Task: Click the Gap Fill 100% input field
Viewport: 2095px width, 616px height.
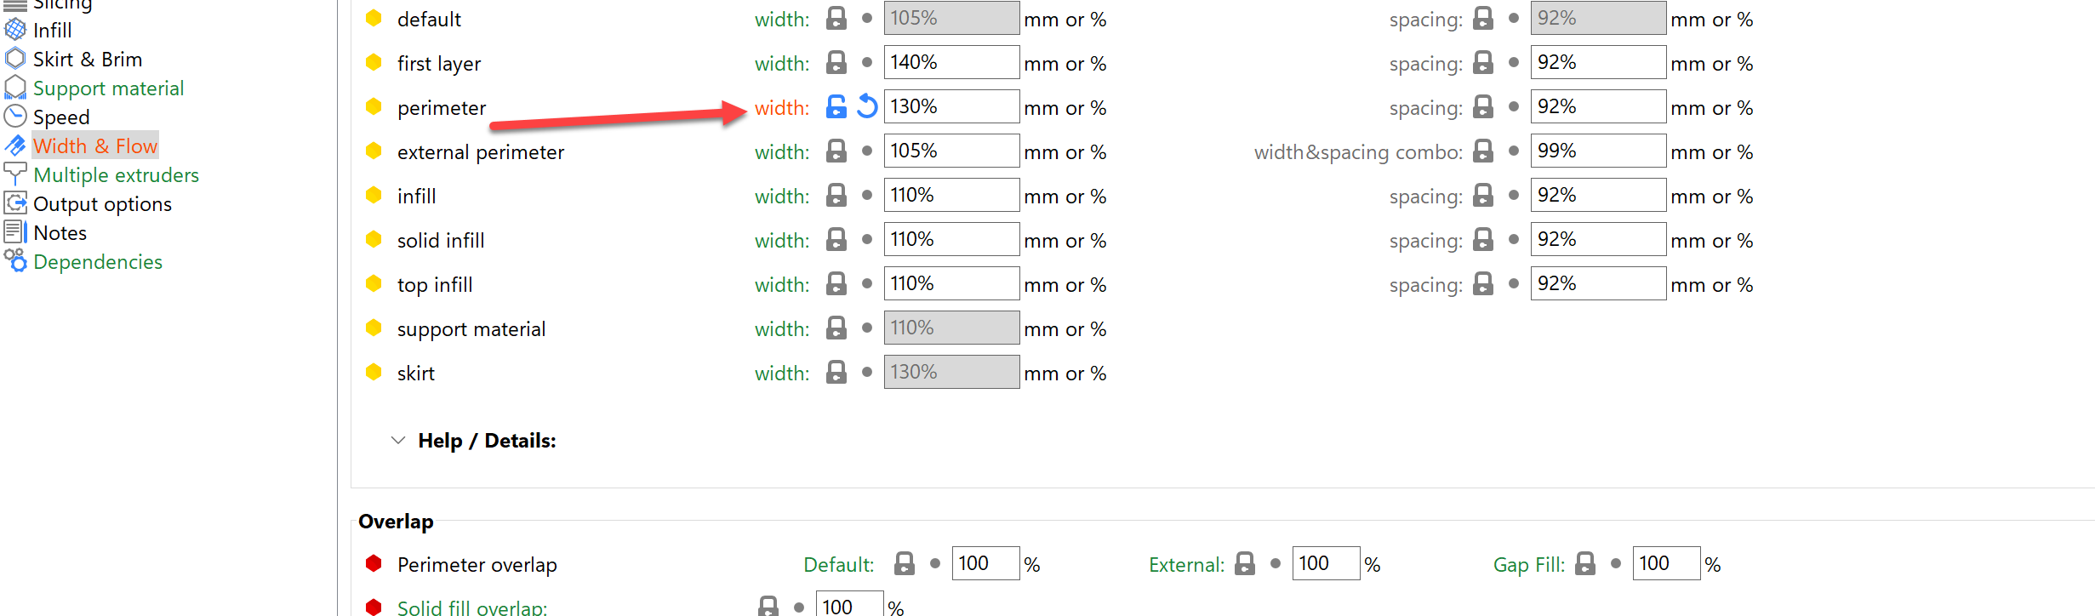Action: (x=1664, y=562)
